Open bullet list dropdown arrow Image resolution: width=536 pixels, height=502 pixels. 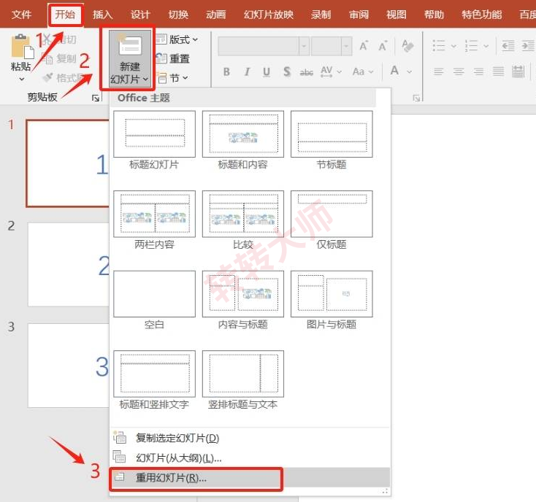454,46
